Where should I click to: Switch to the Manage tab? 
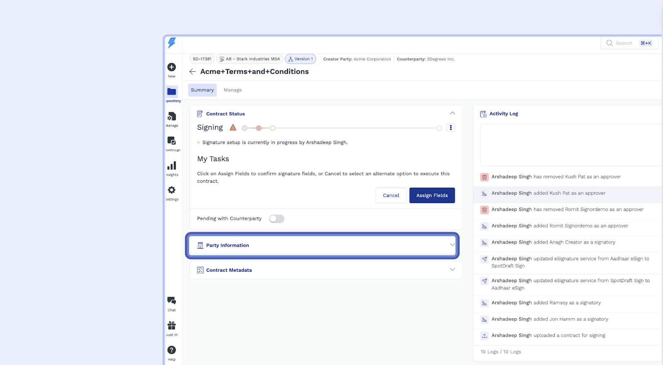[233, 90]
